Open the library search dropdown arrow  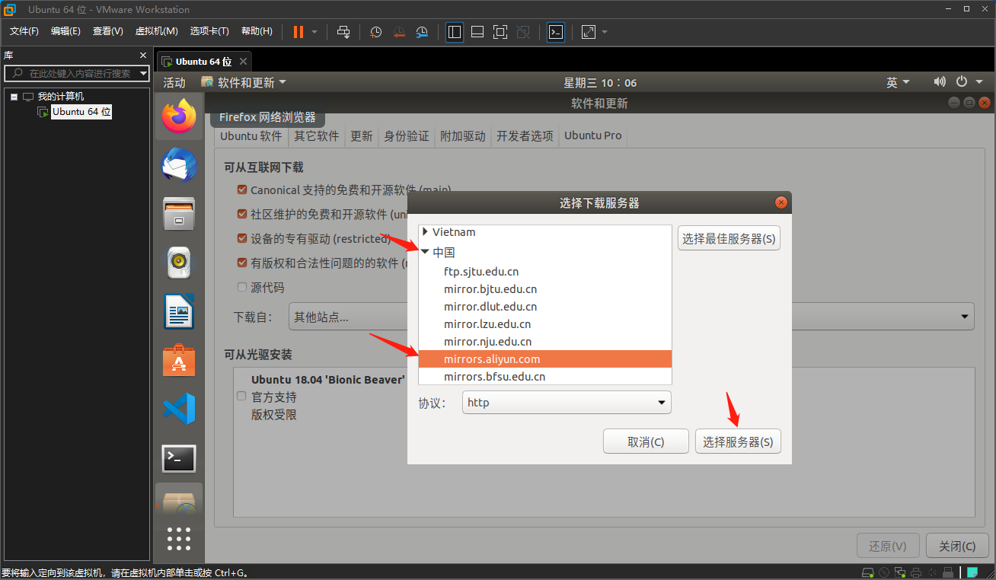point(143,73)
